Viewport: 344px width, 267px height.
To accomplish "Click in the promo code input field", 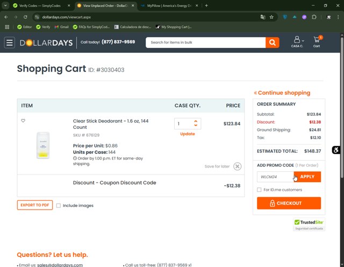I will [275, 177].
